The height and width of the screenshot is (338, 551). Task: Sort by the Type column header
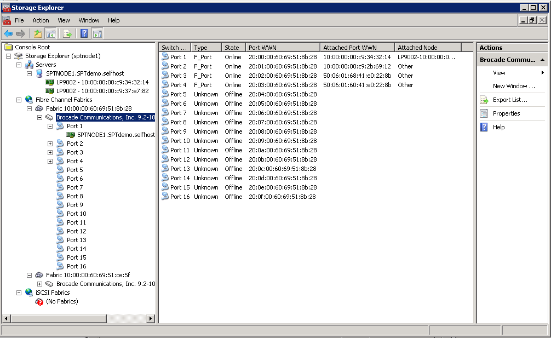pyautogui.click(x=206, y=48)
